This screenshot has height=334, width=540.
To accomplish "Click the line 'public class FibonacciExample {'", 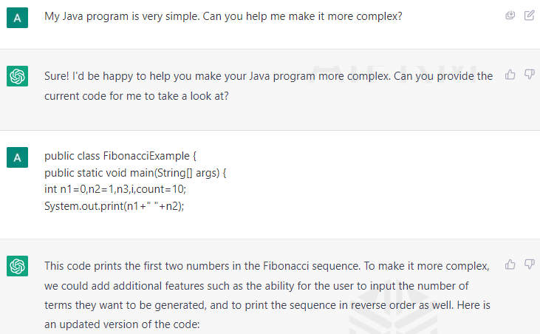I will click(x=120, y=156).
